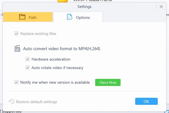
Task: Click Auto convert video format to MP4(H.264) text
Action: click(x=62, y=49)
